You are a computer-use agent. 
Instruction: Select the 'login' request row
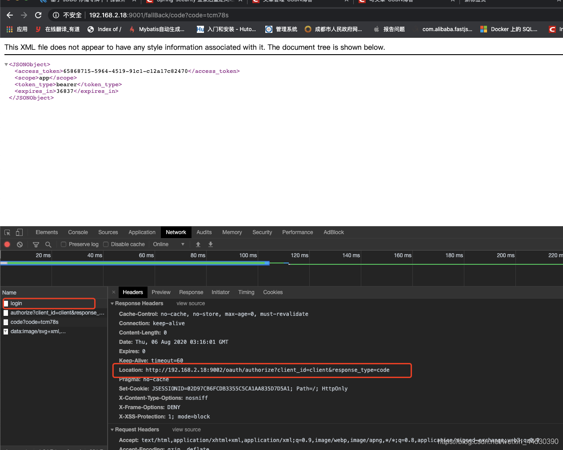(x=54, y=303)
